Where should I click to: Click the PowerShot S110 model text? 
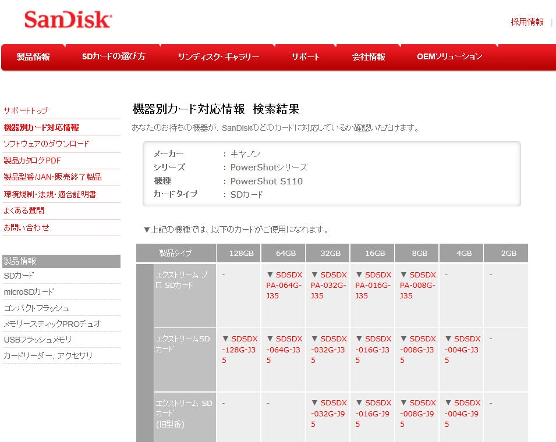(266, 181)
